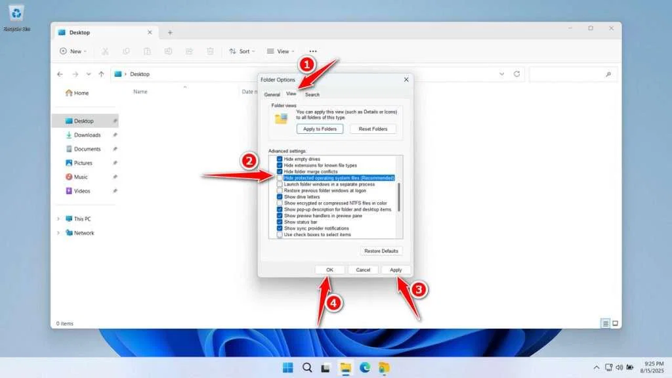The image size is (672, 378).
Task: Open the New dropdown
Action: (x=72, y=51)
